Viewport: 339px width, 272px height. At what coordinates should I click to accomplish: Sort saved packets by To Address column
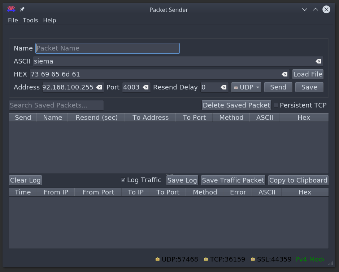(151, 118)
